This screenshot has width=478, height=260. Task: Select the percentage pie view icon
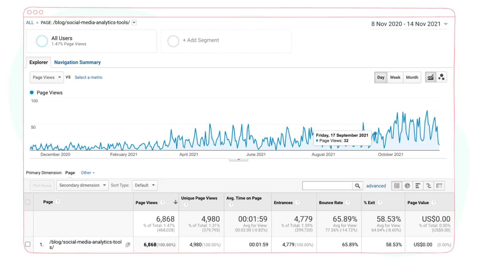407,186
